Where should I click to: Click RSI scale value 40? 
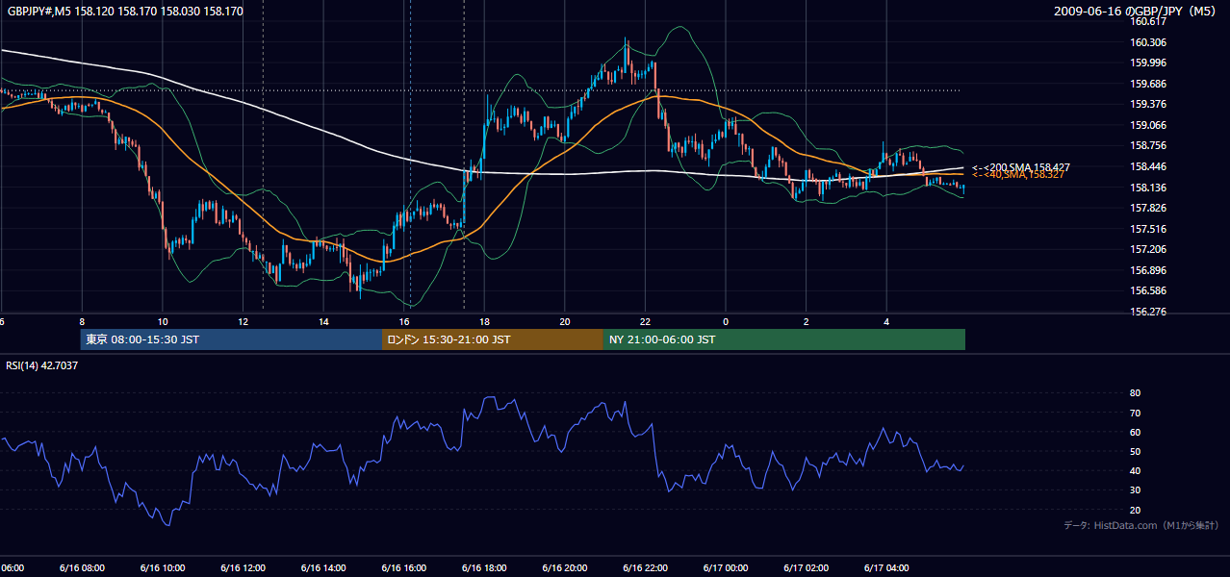1135,470
